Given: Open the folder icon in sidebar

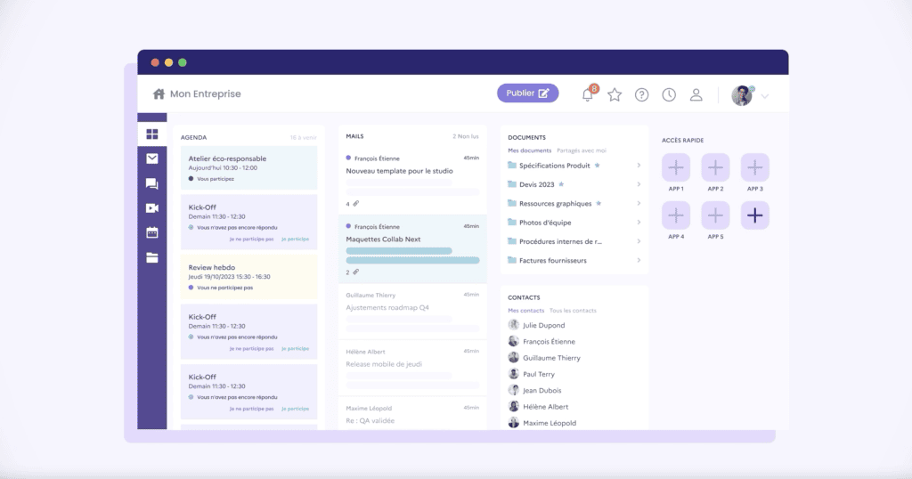Looking at the screenshot, I should 151,257.
